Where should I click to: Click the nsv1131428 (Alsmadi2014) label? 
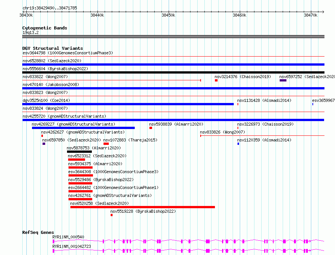coord(264,100)
